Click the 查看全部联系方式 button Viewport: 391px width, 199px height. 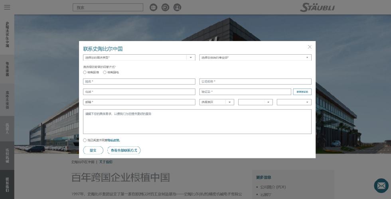point(124,150)
